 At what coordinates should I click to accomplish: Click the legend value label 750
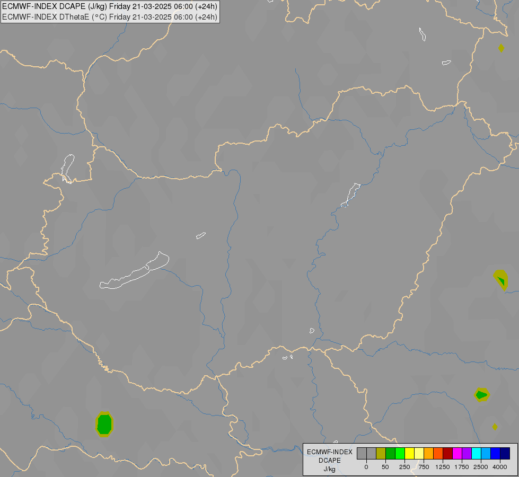pyautogui.click(x=424, y=467)
